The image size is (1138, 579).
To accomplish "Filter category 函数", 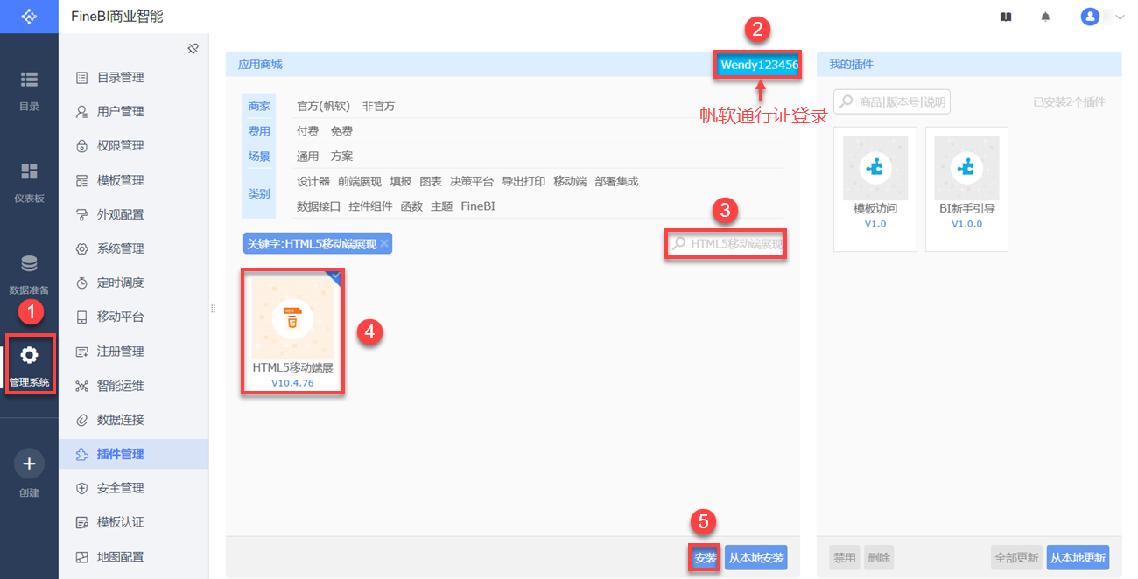I will click(411, 207).
